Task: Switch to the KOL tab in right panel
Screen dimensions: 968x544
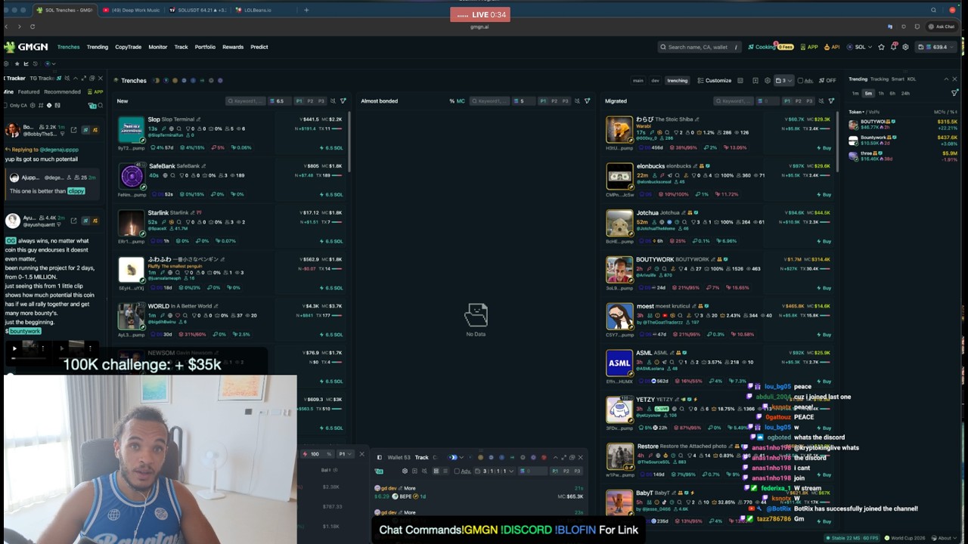Action: click(911, 79)
